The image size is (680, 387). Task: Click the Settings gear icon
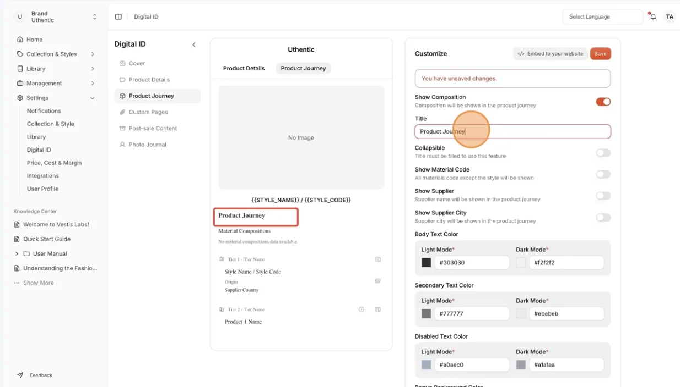(20, 98)
